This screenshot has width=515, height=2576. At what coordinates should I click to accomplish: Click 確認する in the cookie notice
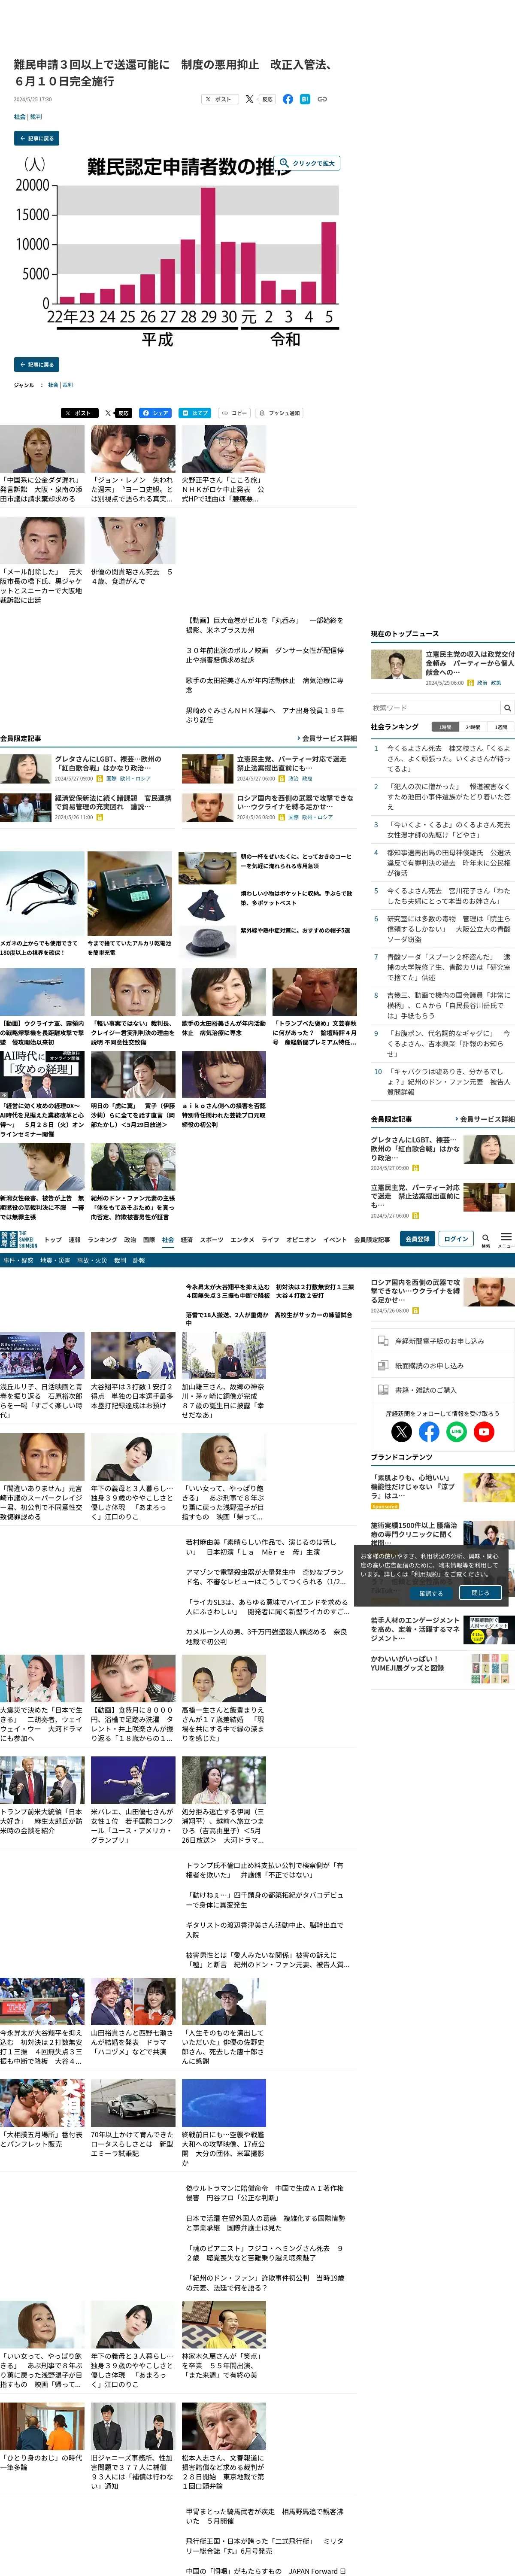click(431, 1593)
